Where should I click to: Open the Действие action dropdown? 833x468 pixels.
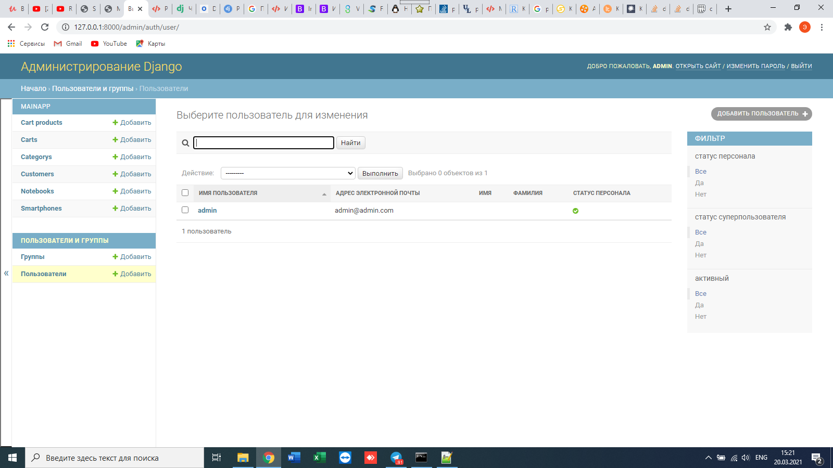288,173
